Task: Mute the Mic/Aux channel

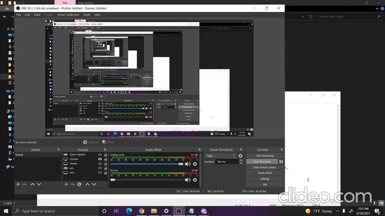Action: (x=187, y=180)
